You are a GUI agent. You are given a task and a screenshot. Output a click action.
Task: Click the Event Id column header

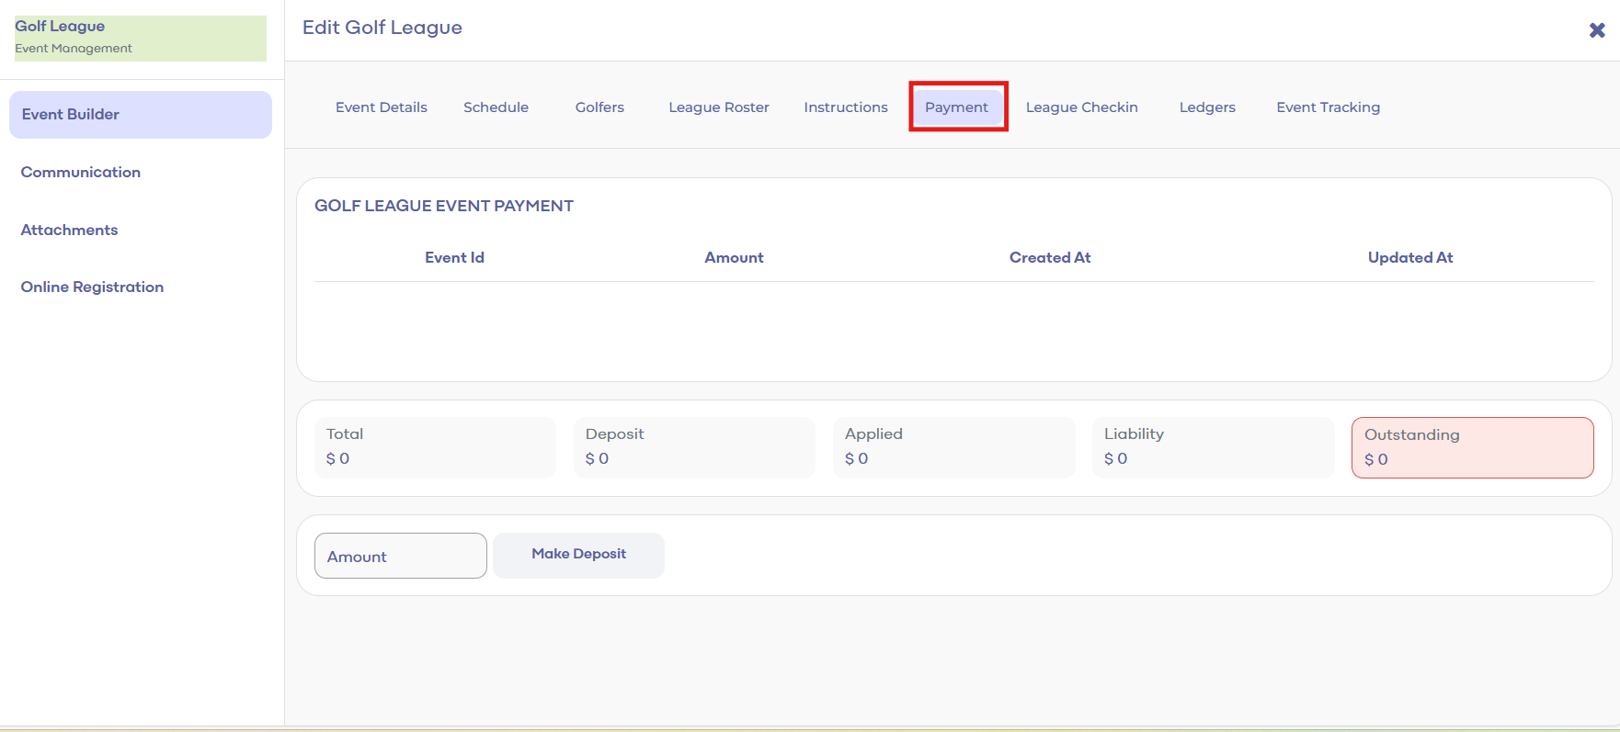[454, 258]
